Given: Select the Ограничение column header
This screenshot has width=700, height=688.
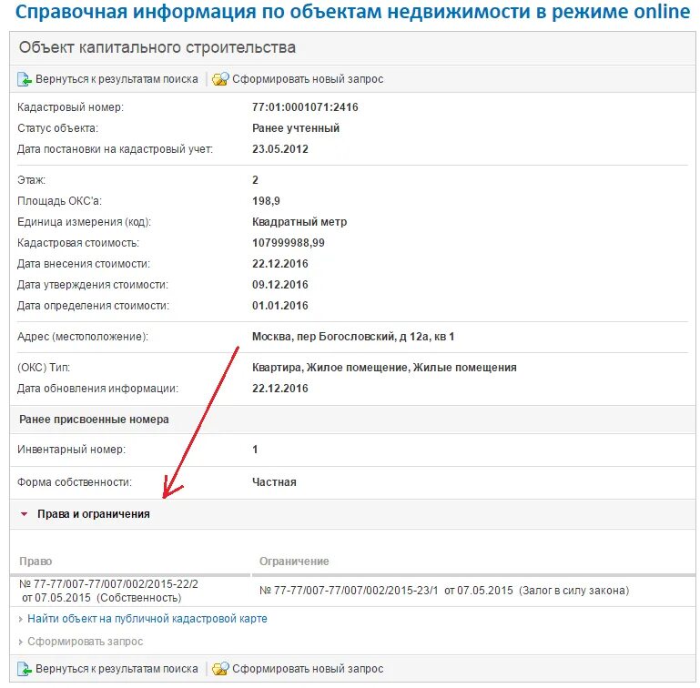Looking at the screenshot, I should [x=294, y=562].
